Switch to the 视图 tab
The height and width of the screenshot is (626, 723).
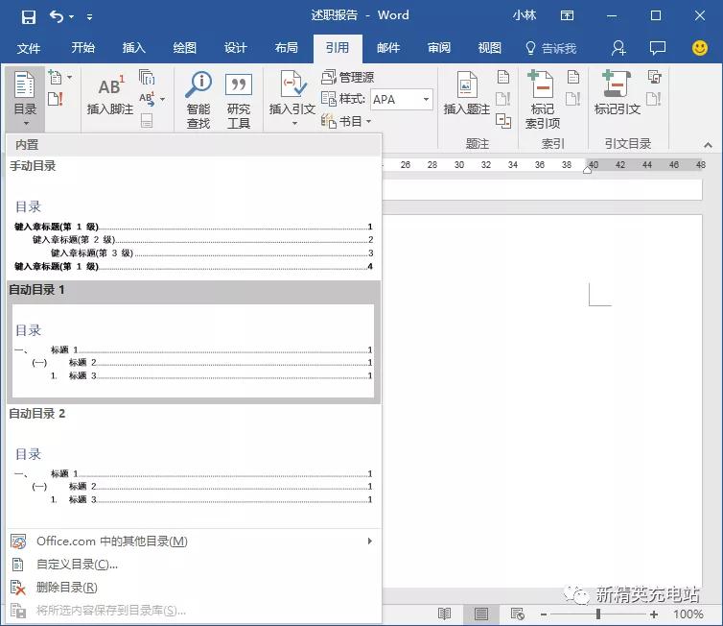pyautogui.click(x=490, y=48)
